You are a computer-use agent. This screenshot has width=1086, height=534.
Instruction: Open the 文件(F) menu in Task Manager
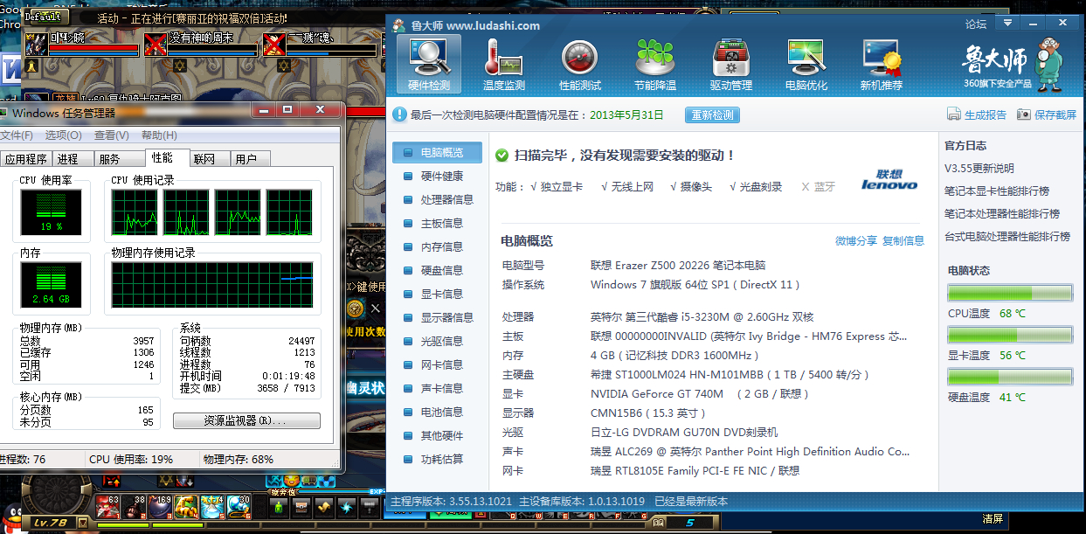(x=17, y=135)
